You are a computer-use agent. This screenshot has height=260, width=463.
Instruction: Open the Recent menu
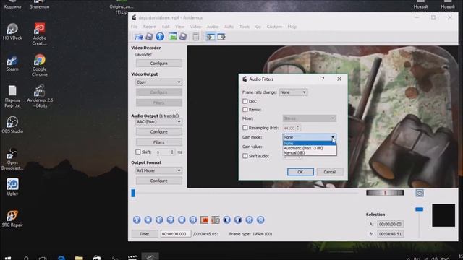[x=150, y=27]
